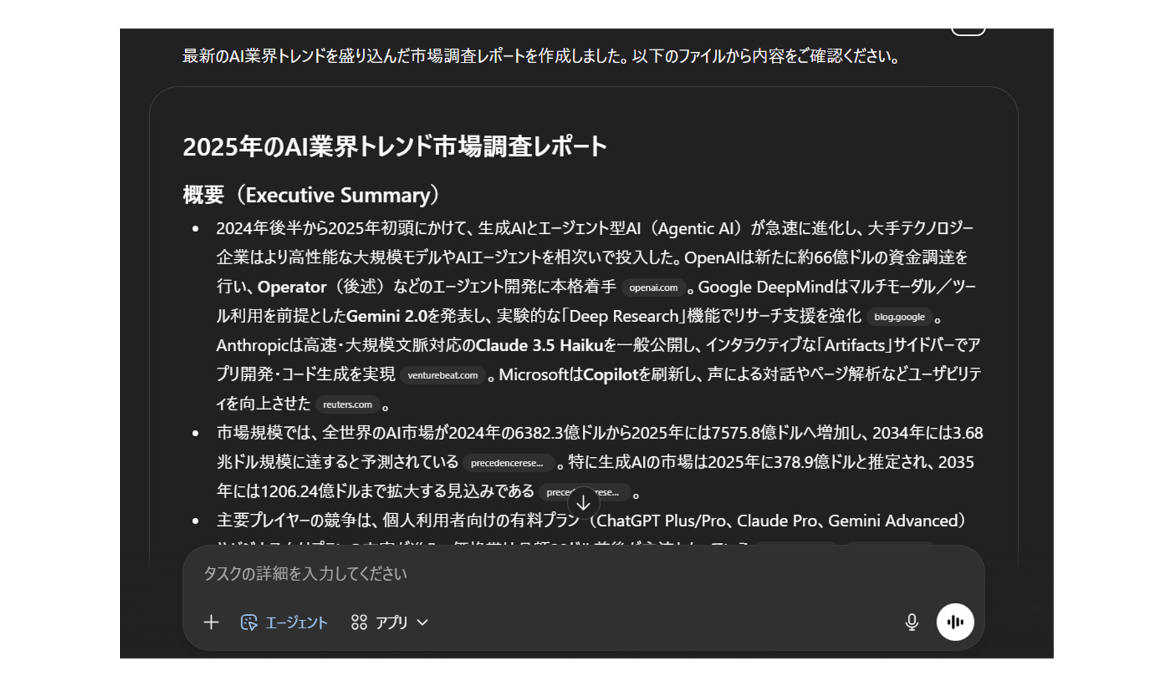1174x687 pixels.
Task: Click the scroll-to-bottom arrow icon
Action: click(x=583, y=502)
